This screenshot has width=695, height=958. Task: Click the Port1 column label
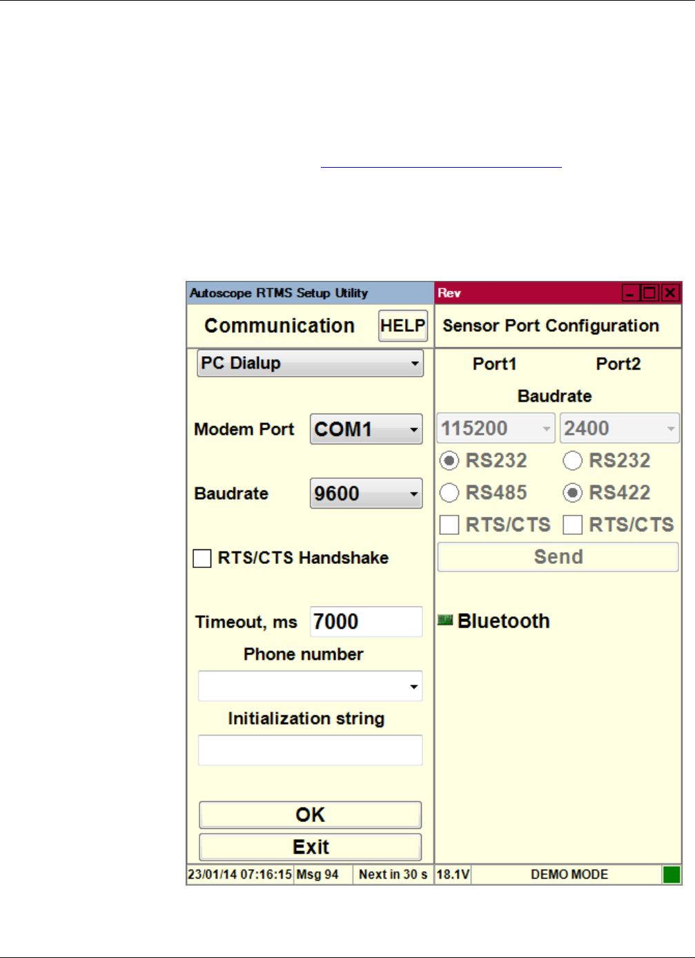[x=495, y=364]
